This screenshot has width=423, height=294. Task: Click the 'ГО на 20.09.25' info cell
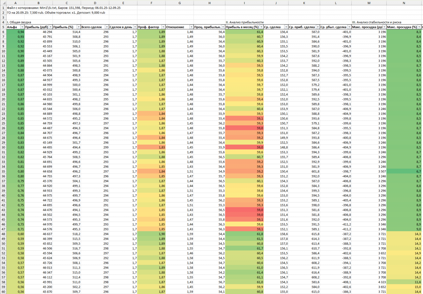[56, 13]
